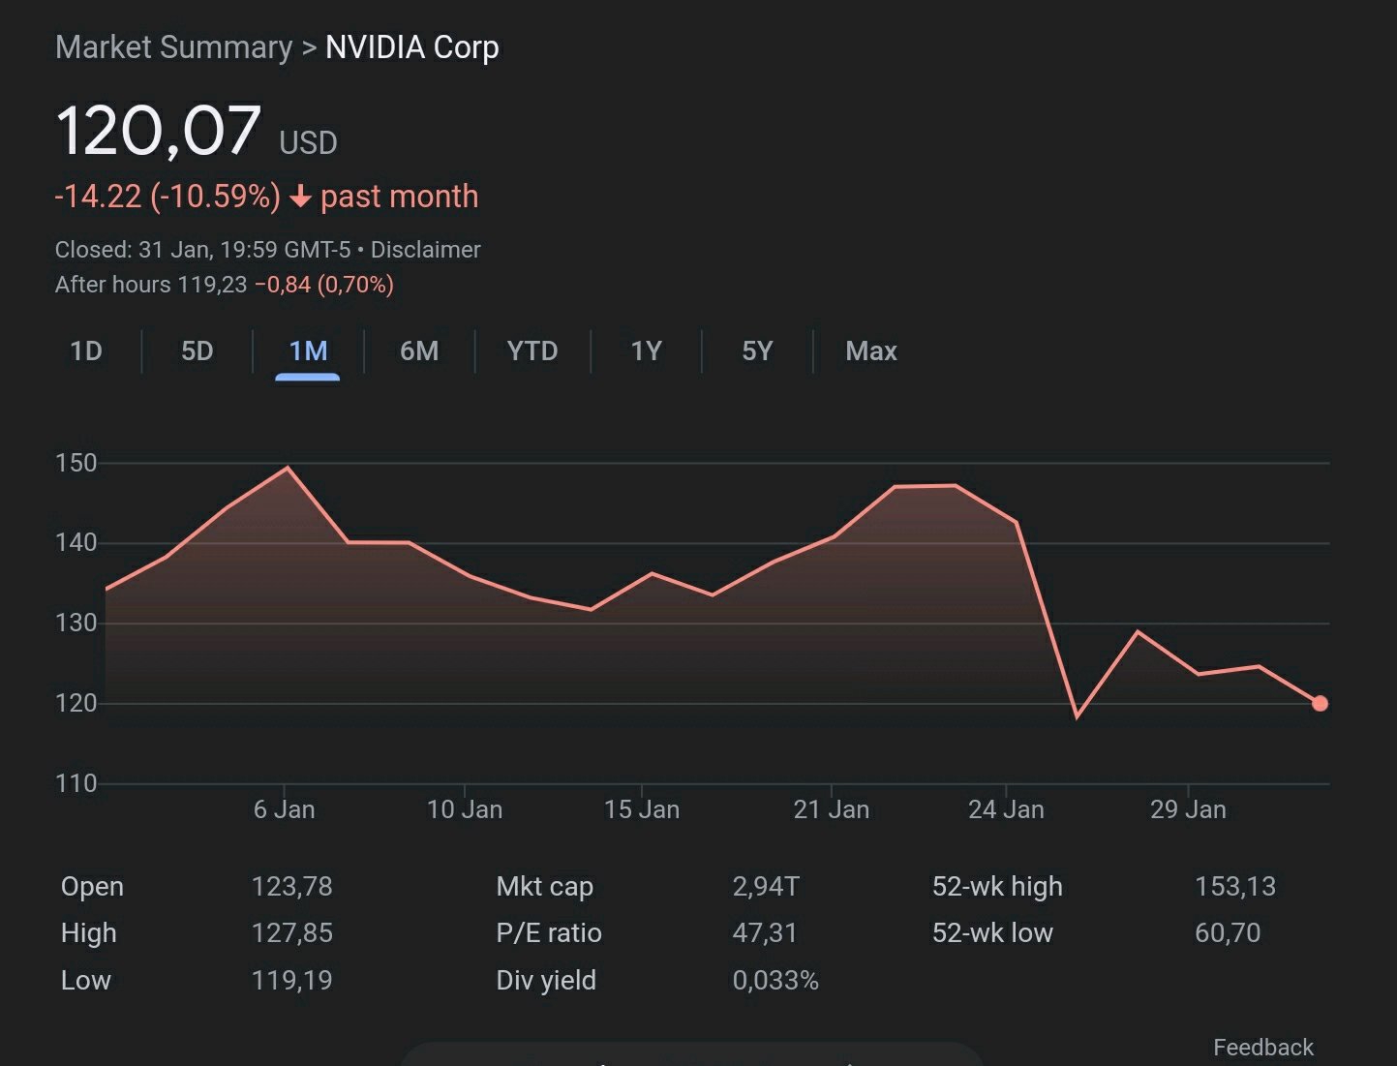Screen dimensions: 1397x1066
Task: Click the 120,07 current price
Action: click(x=159, y=131)
